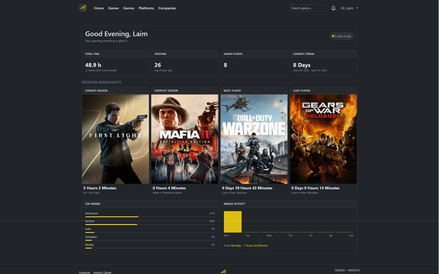The image size is (439, 274).
Task: Click the Simulator genre label
Action: tap(91, 237)
